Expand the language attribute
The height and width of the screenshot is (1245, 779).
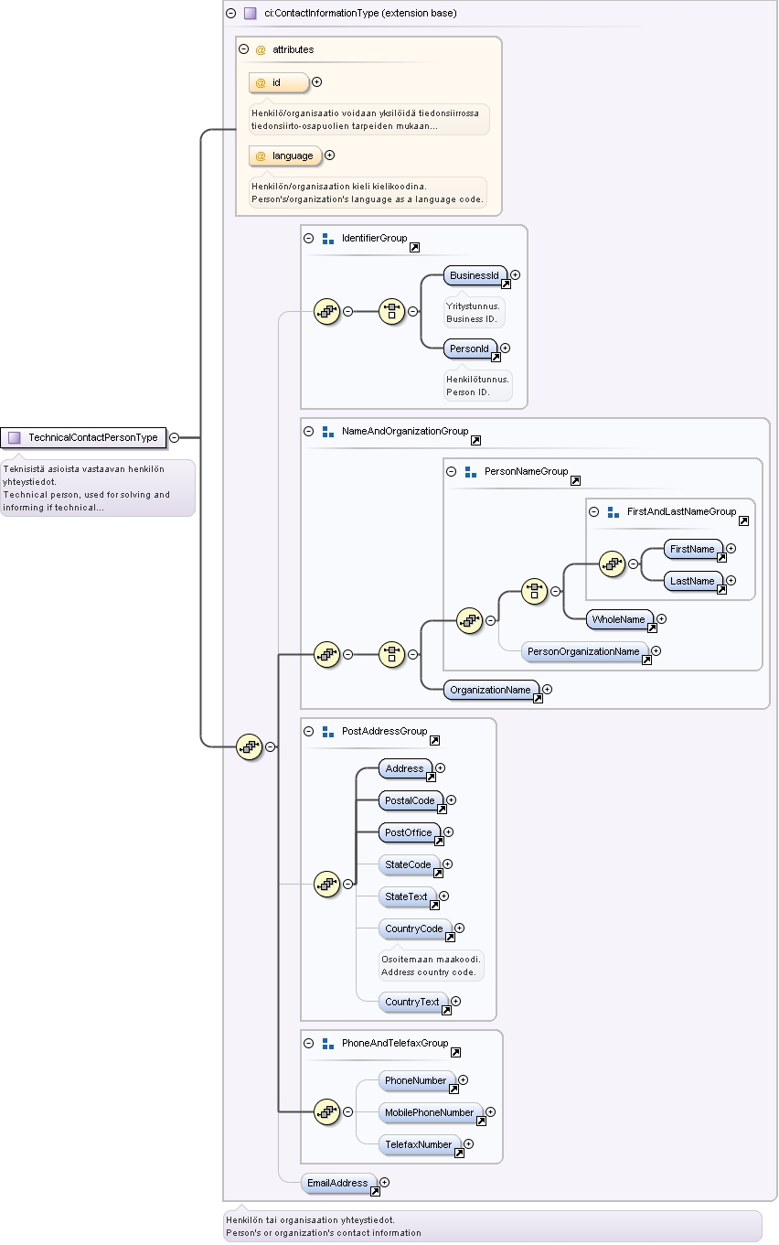point(330,156)
